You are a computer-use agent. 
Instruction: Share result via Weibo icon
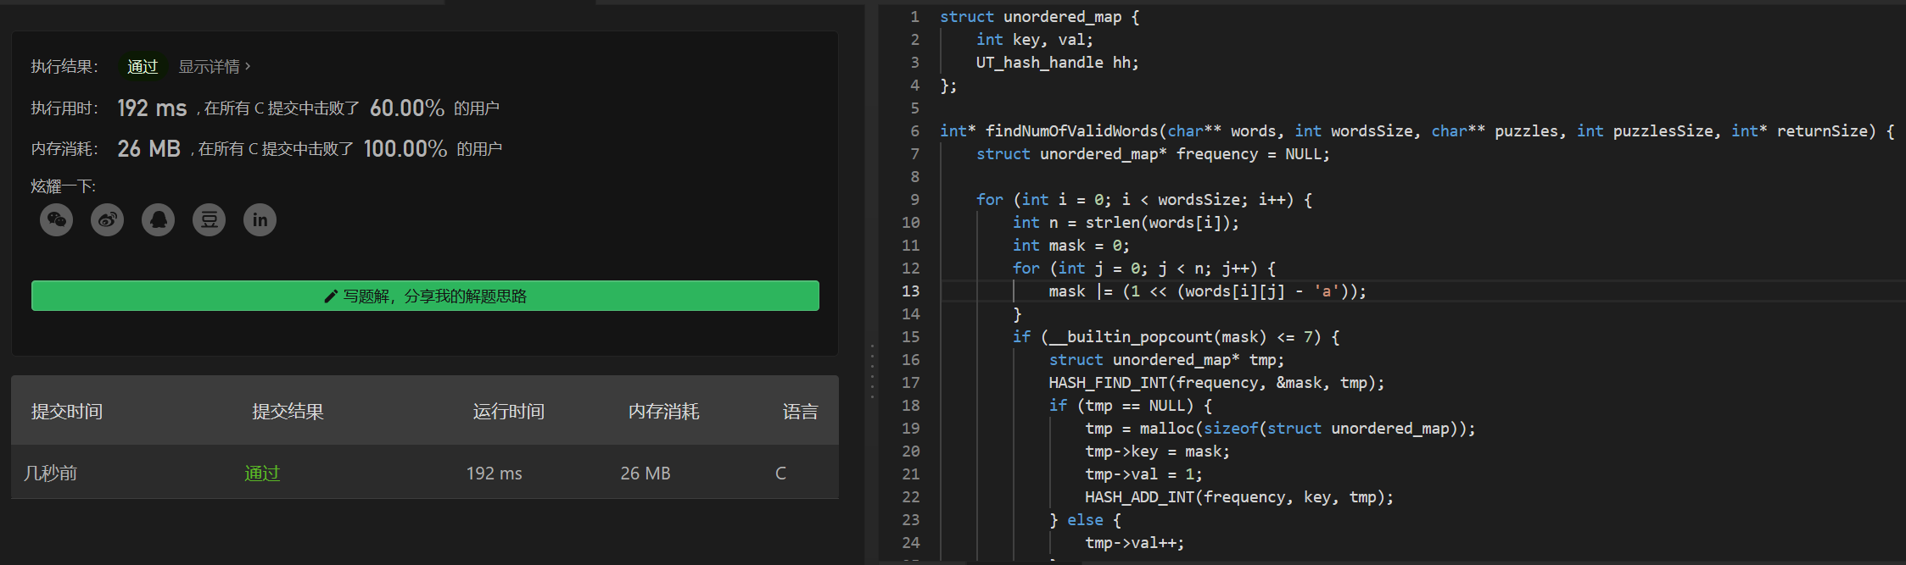[108, 220]
